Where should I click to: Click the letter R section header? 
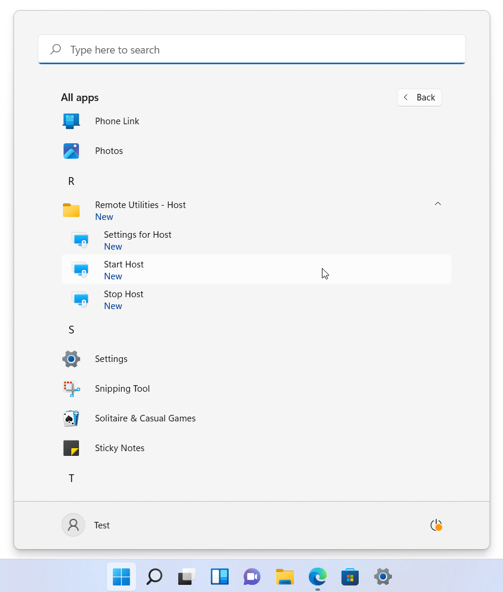point(71,181)
